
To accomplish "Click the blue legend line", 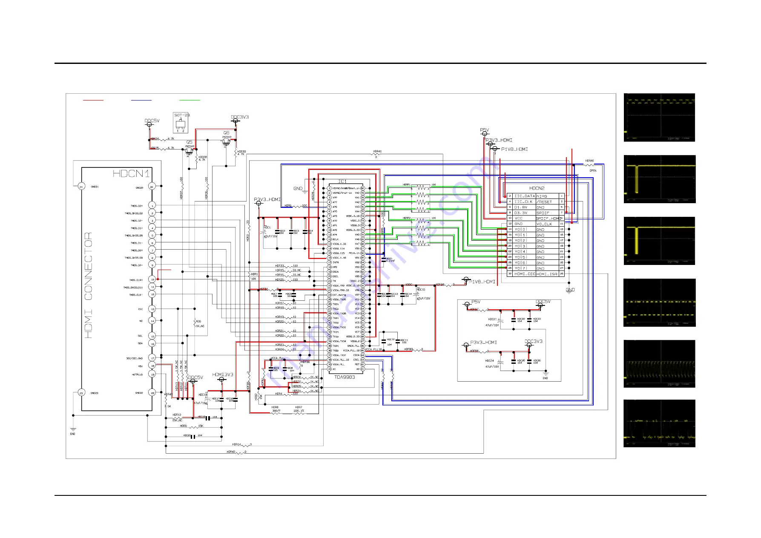I will click(141, 100).
